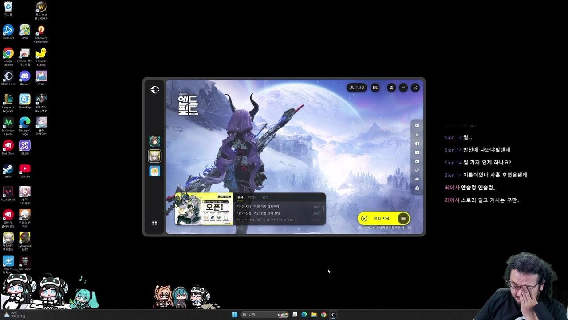Screen dimensions: 568x320
Task: Open the top link icon in the social strip
Action: pyautogui.click(x=417, y=126)
